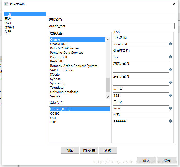Select the 一般 section in left panel
The image size is (180, 167).
pyautogui.click(x=25, y=14)
